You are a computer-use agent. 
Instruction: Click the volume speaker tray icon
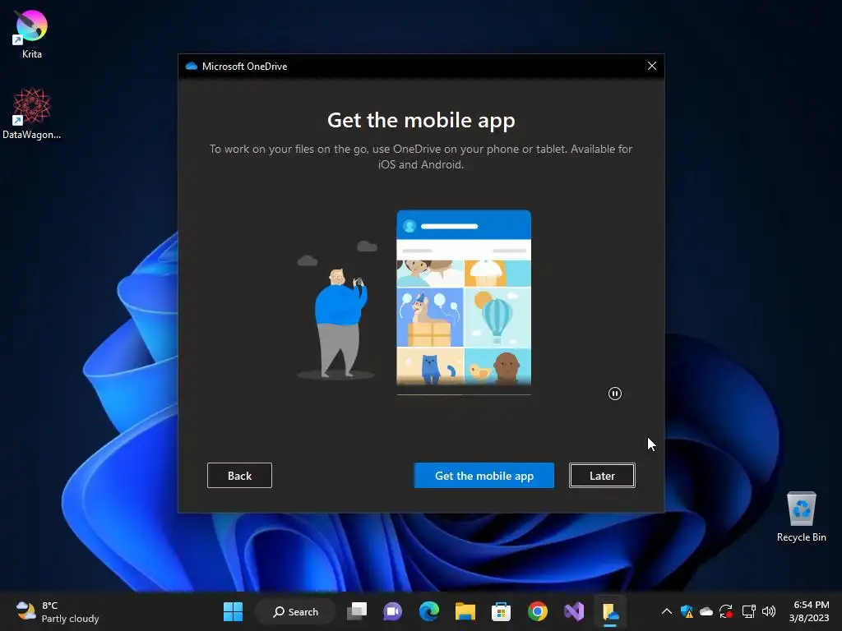click(769, 611)
